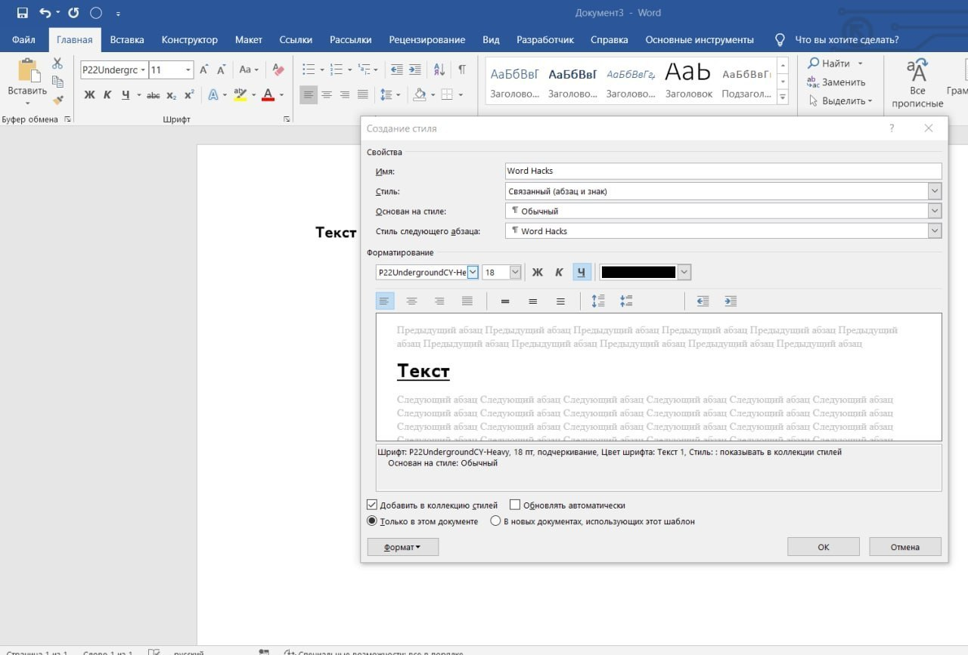Increase indent in the style dialog

(x=731, y=301)
